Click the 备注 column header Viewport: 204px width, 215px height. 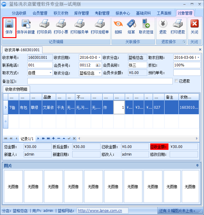tap(172, 97)
